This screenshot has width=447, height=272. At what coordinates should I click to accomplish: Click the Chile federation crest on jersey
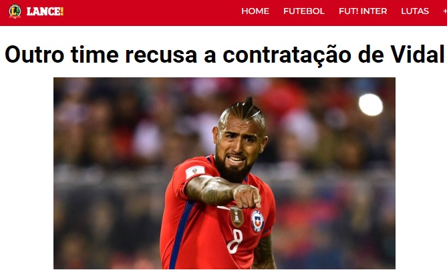[x=257, y=221]
